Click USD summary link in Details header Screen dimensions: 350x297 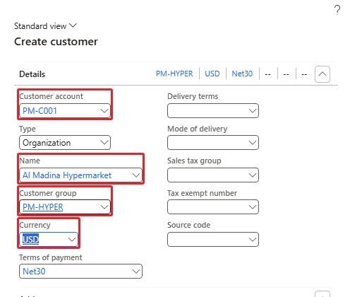pos(212,74)
